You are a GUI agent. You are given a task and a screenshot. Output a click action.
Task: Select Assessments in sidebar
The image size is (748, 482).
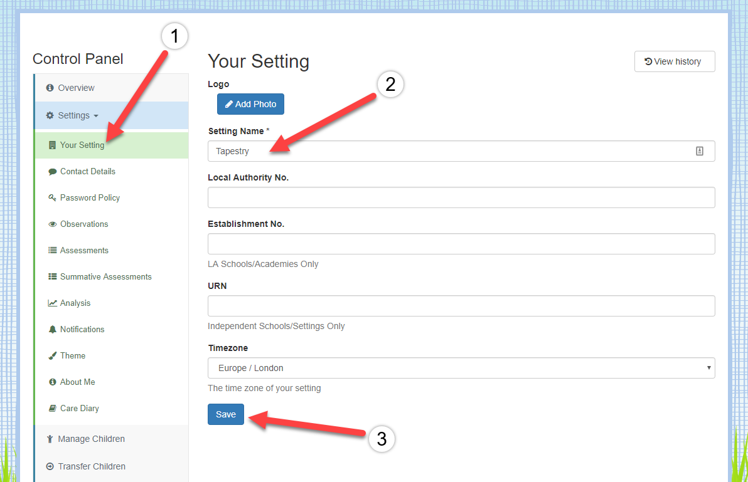coord(112,250)
